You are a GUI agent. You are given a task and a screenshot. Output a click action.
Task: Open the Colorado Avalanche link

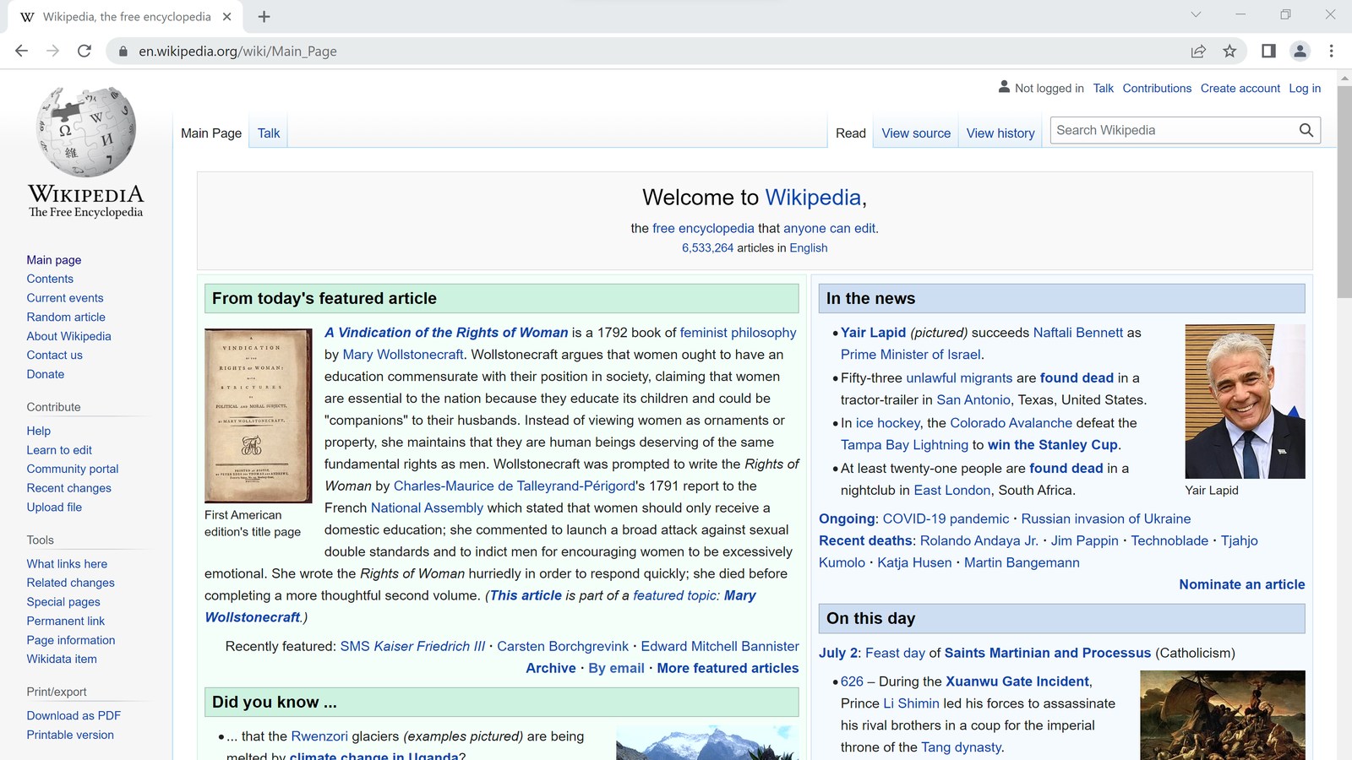click(x=1011, y=423)
